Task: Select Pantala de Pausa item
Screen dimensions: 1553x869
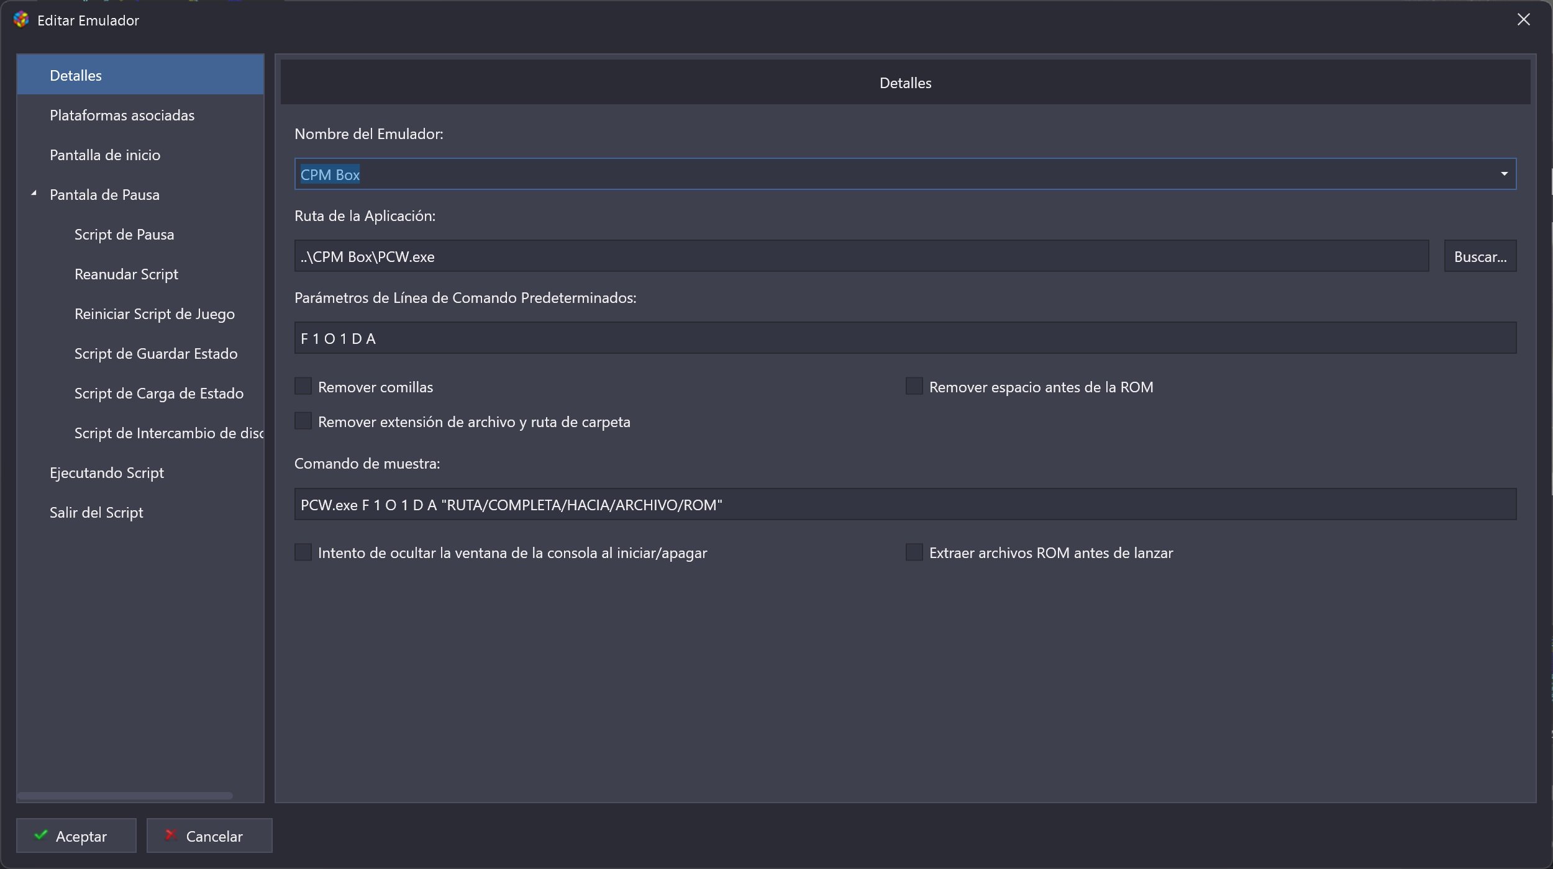Action: 104,194
